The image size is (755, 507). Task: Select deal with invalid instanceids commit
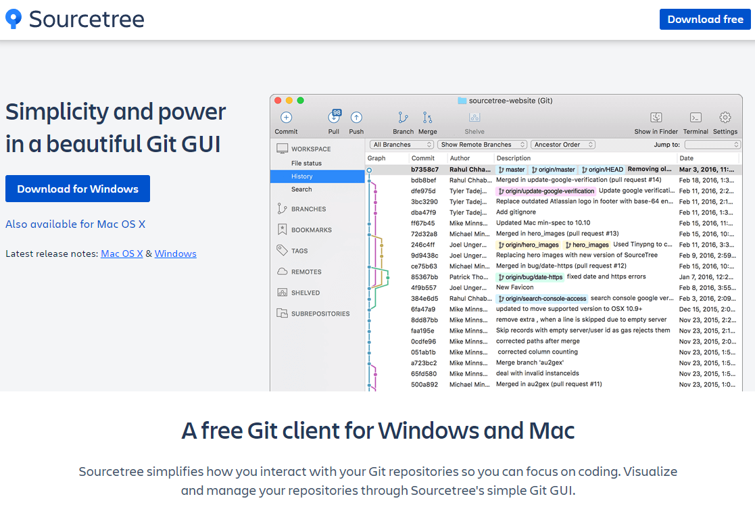pyautogui.click(x=537, y=373)
